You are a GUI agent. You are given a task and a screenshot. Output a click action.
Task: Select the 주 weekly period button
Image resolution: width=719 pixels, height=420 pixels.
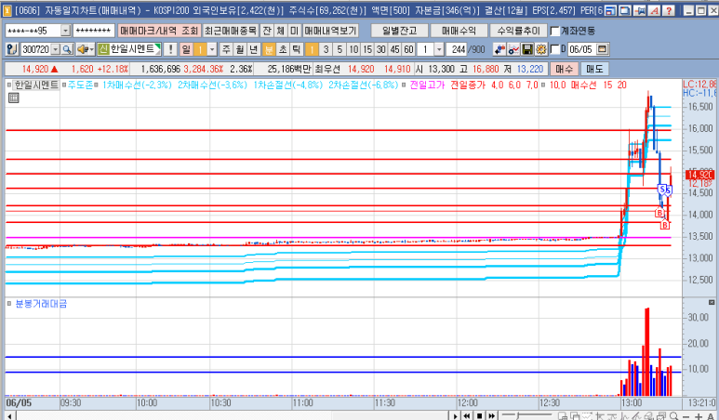coord(227,49)
